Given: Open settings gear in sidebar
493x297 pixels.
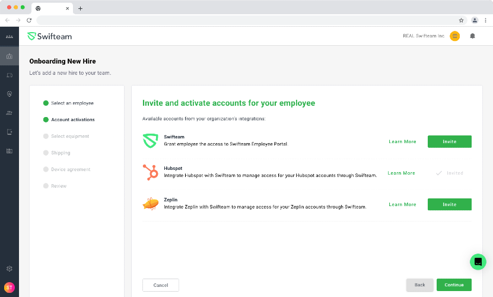Looking at the screenshot, I should [9, 268].
